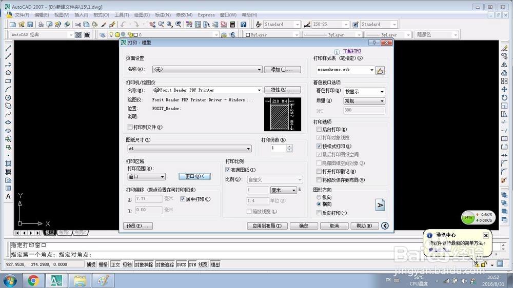Open the 文件(F) menu

[22, 15]
